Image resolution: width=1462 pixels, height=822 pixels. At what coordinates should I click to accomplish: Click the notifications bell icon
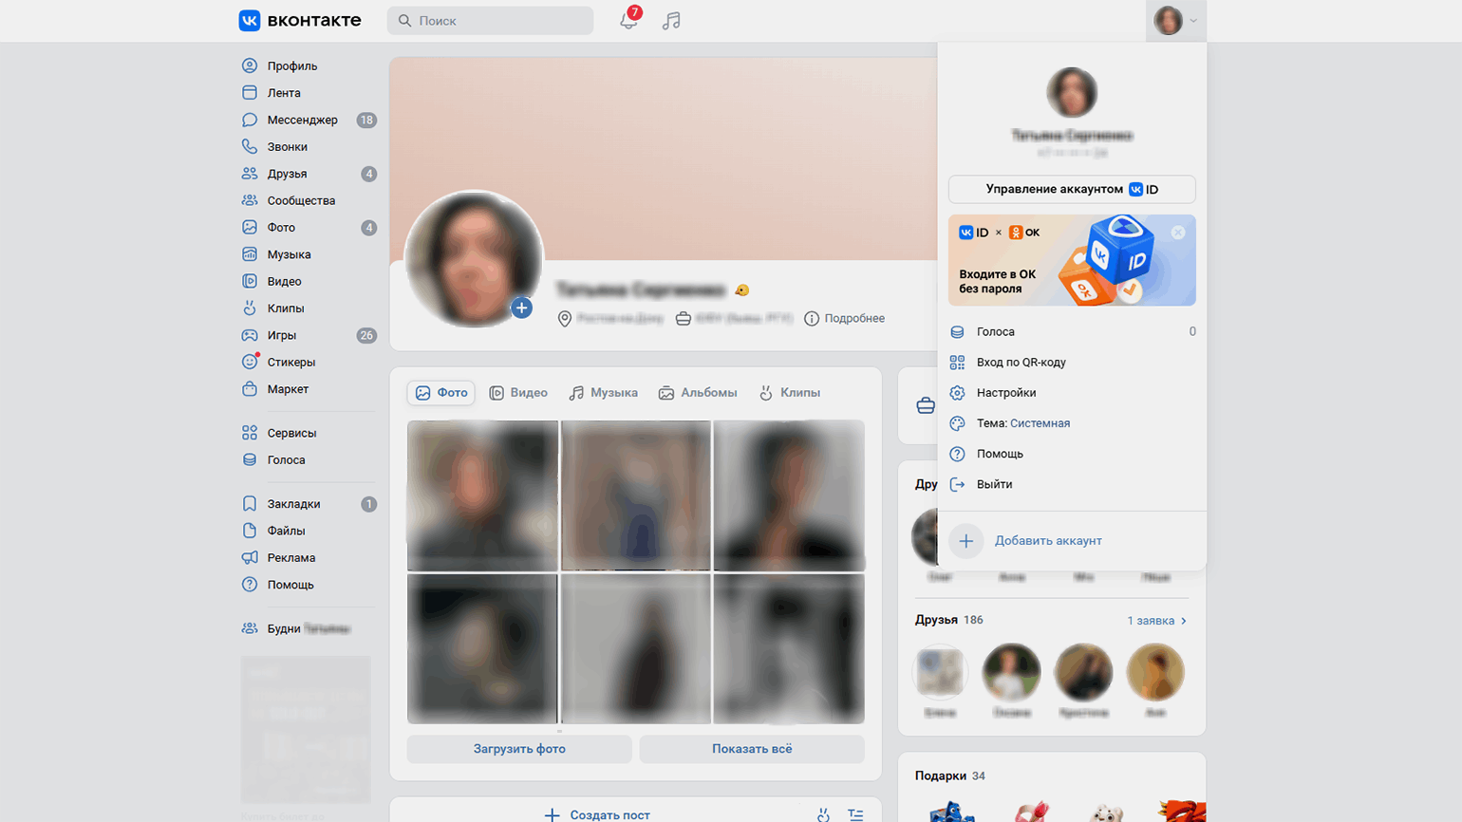628,20
